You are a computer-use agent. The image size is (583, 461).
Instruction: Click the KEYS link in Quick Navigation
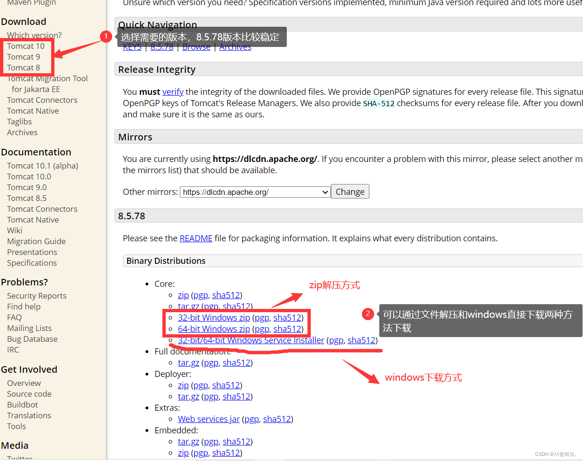click(132, 47)
